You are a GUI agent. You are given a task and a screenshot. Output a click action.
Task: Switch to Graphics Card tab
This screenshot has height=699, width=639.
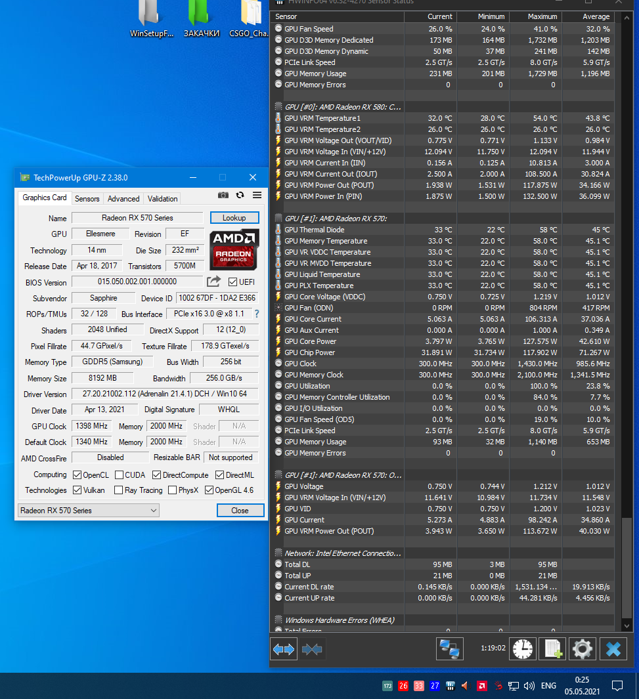pos(45,198)
